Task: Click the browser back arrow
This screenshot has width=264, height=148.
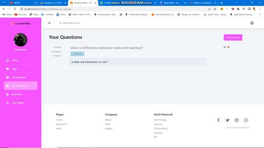Action: 4,9
